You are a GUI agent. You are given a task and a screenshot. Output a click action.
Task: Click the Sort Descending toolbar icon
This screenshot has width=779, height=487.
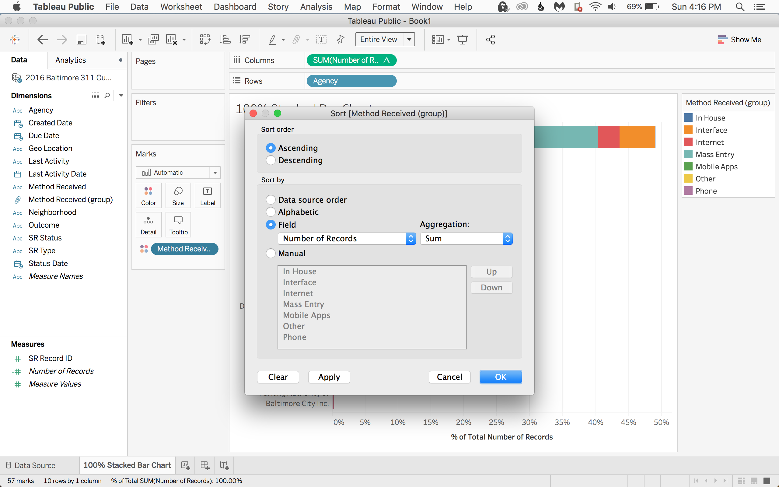pos(245,40)
